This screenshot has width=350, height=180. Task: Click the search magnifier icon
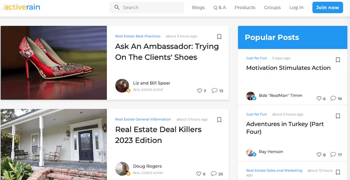coord(117,7)
